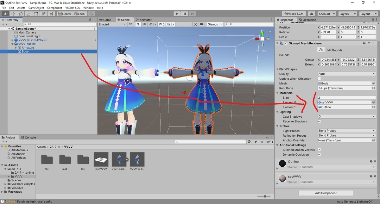Open the Cast Shadows dropdown
The image size is (380, 204).
tap(346, 117)
